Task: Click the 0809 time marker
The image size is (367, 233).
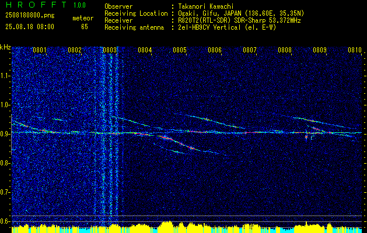Action: [320, 50]
